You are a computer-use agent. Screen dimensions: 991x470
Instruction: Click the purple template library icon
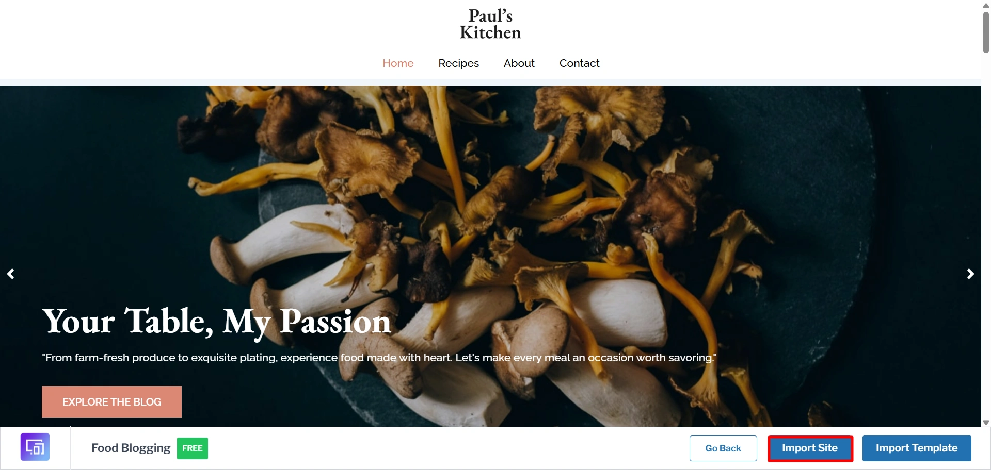pos(35,447)
